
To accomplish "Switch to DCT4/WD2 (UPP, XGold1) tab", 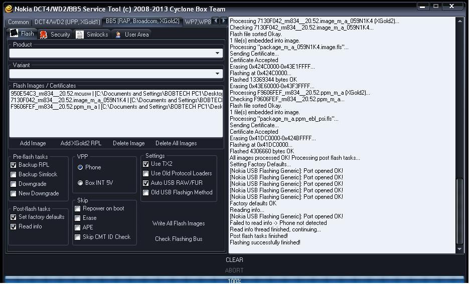I will 67,22.
